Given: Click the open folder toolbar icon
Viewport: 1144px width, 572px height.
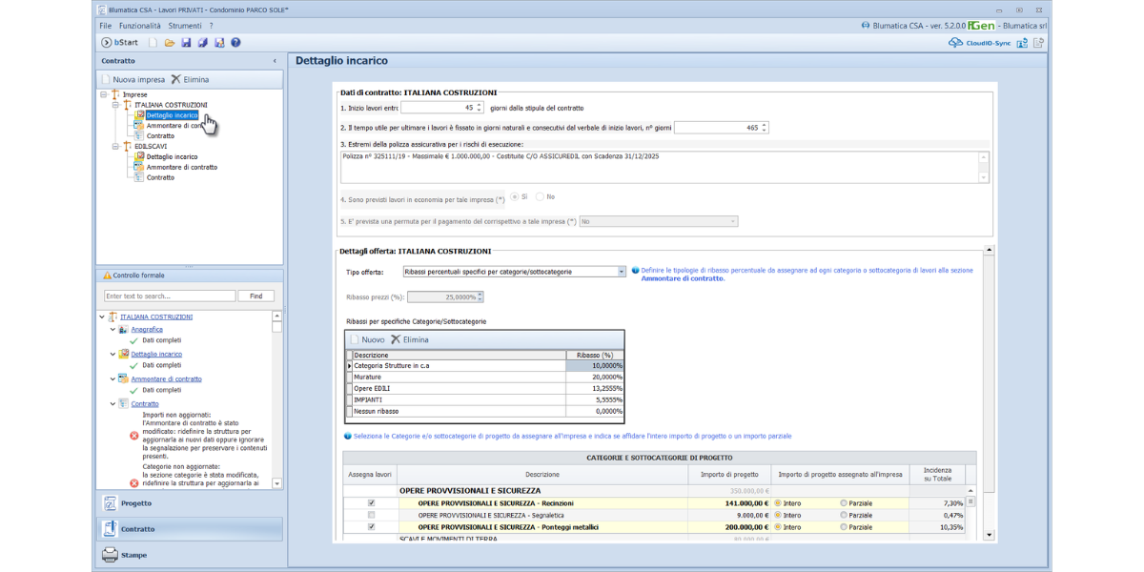Looking at the screenshot, I should (170, 43).
